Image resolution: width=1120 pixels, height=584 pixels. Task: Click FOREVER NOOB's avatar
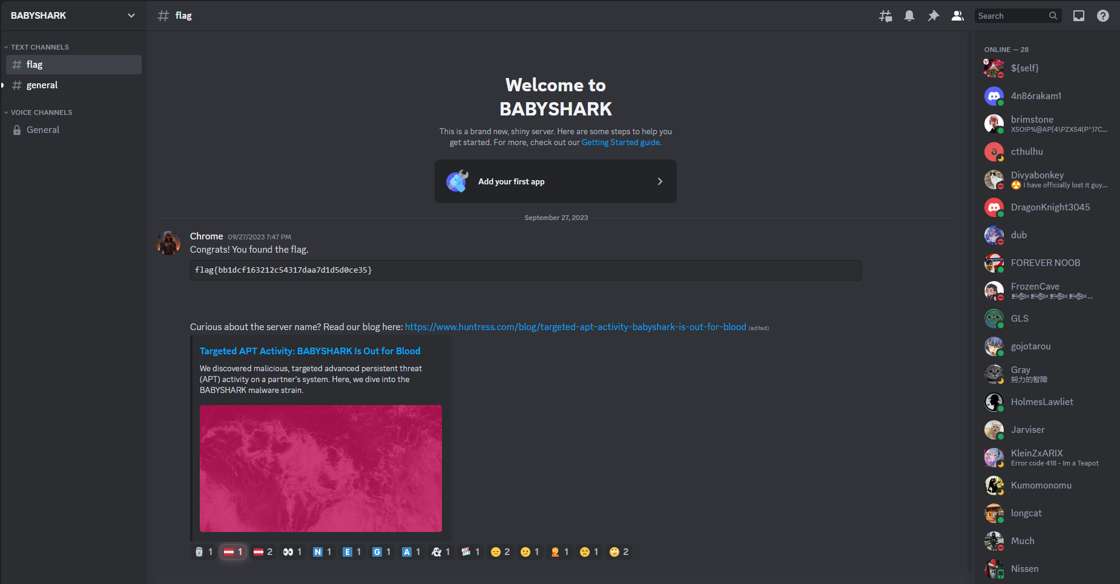[993, 263]
